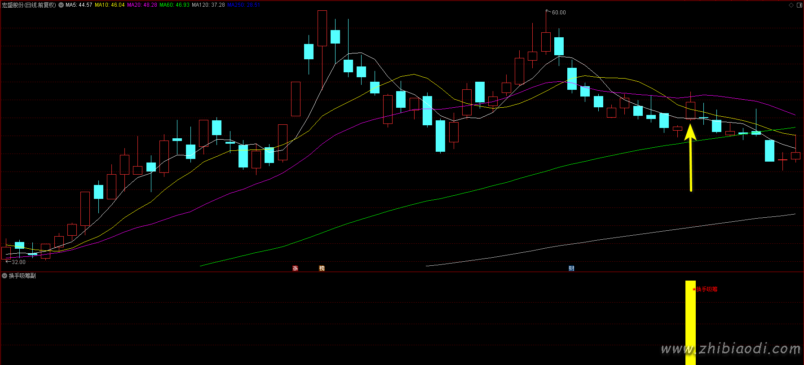Open the main chart indicator dropdown arrow

(61, 5)
